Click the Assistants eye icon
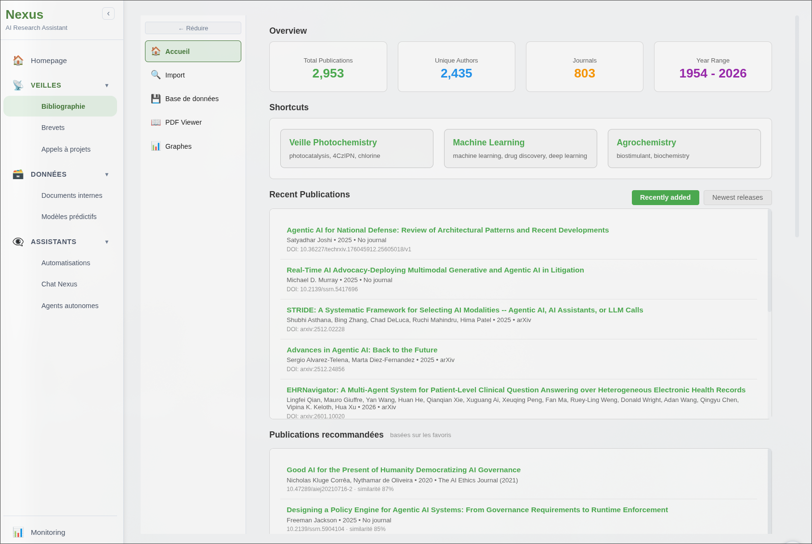This screenshot has width=812, height=544. (18, 242)
